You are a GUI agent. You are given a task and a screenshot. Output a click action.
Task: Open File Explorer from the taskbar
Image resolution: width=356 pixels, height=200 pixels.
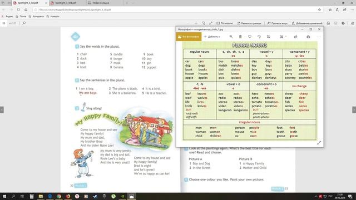41,196
